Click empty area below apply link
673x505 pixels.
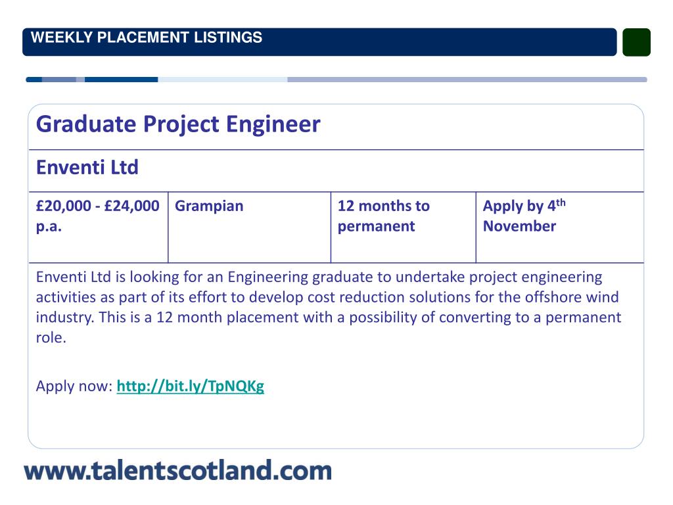tap(336, 423)
